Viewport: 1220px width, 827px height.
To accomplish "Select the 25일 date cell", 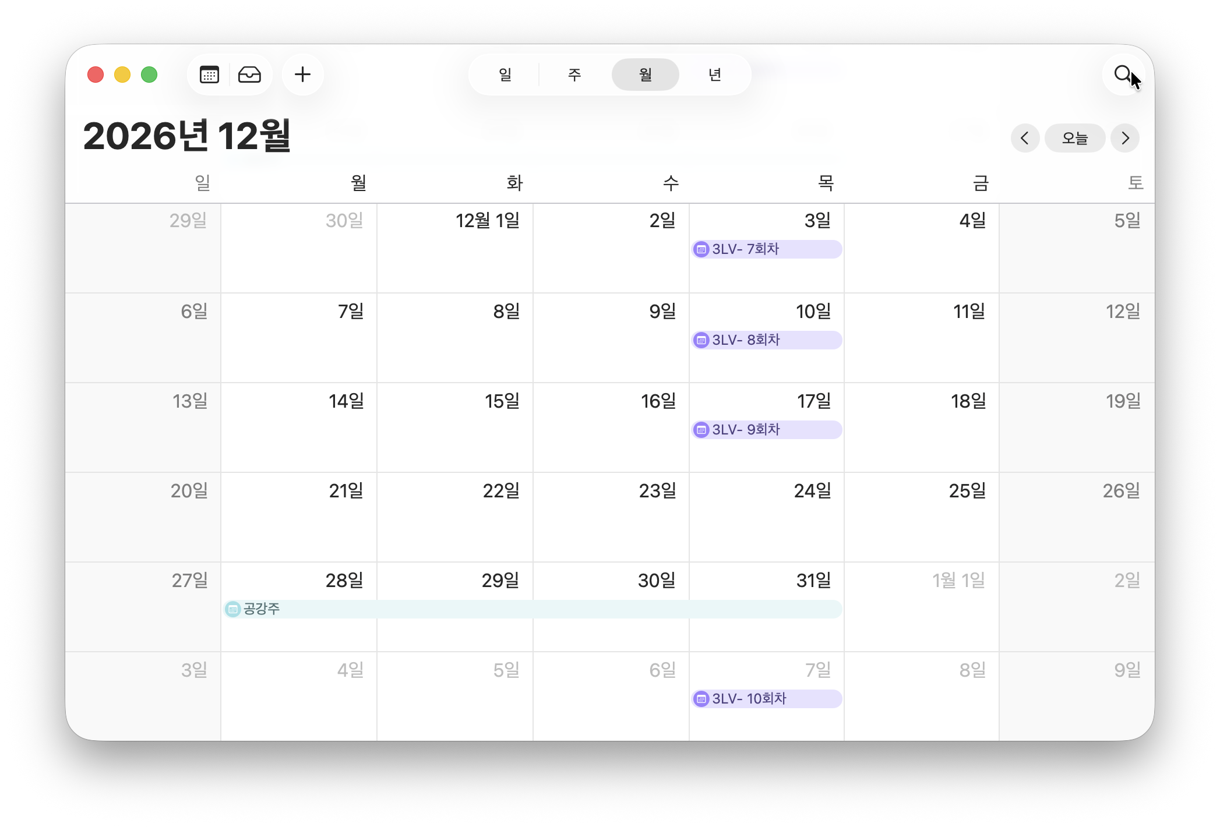I will 922,517.
